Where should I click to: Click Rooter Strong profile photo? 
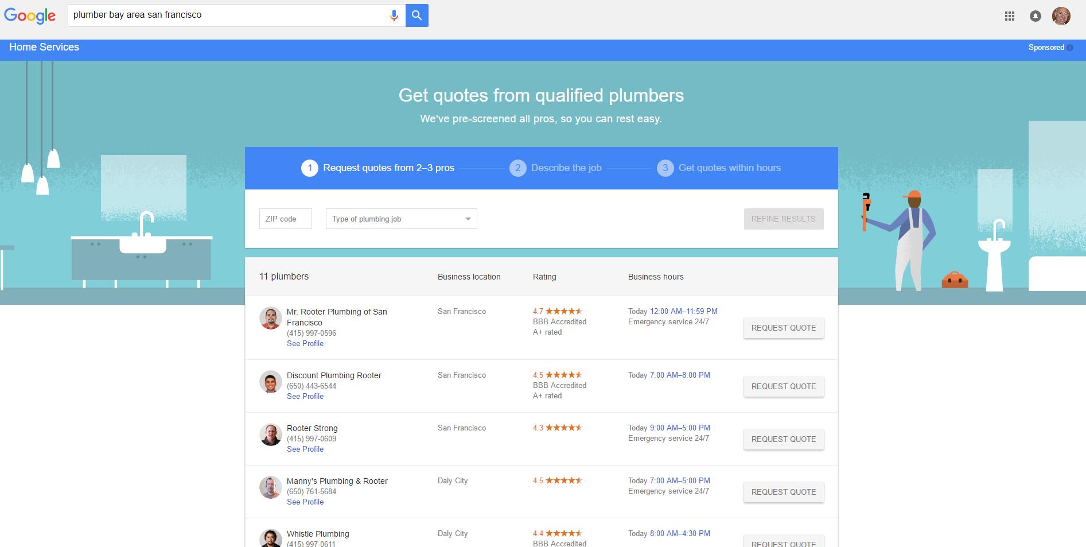coord(270,435)
